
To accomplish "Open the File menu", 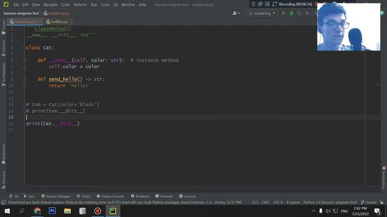I will point(16,4).
